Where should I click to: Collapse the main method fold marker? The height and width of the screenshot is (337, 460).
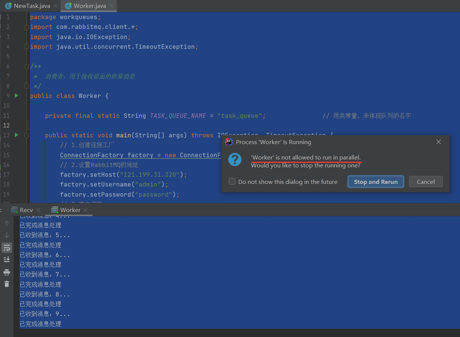[x=27, y=135]
